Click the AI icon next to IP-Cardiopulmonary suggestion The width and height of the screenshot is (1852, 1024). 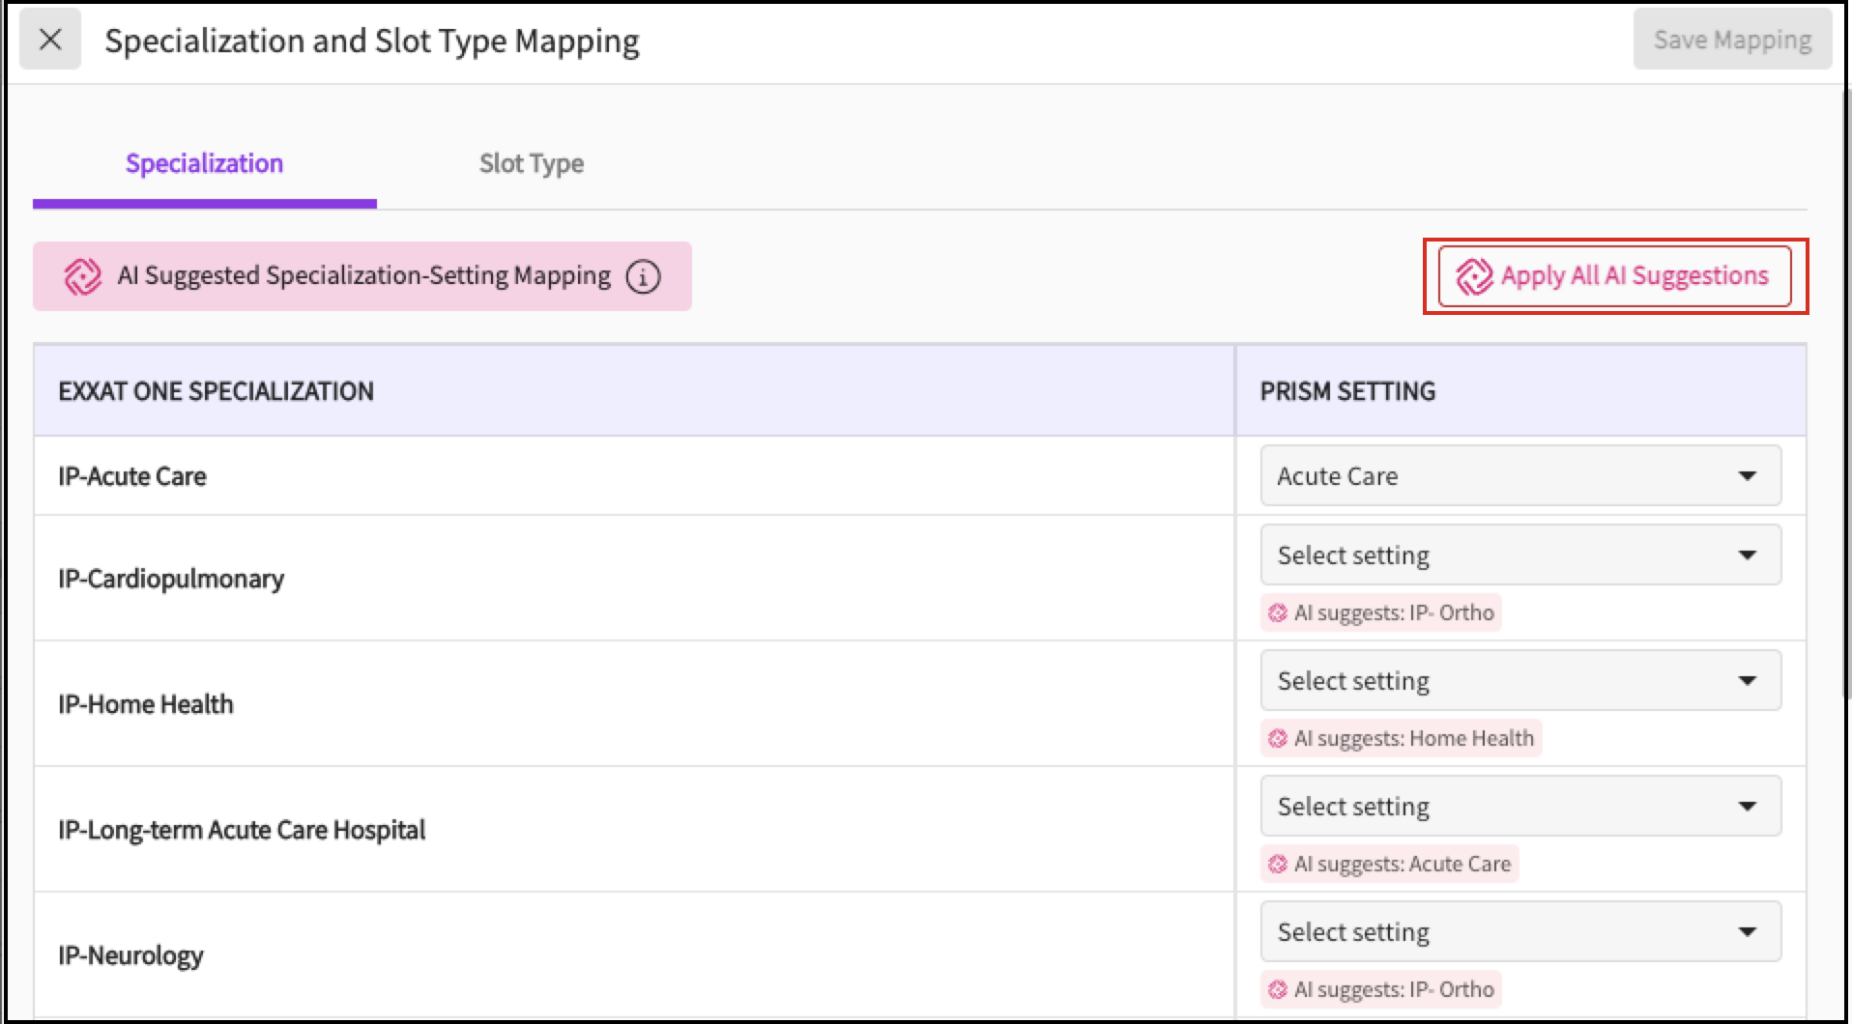[x=1278, y=612]
